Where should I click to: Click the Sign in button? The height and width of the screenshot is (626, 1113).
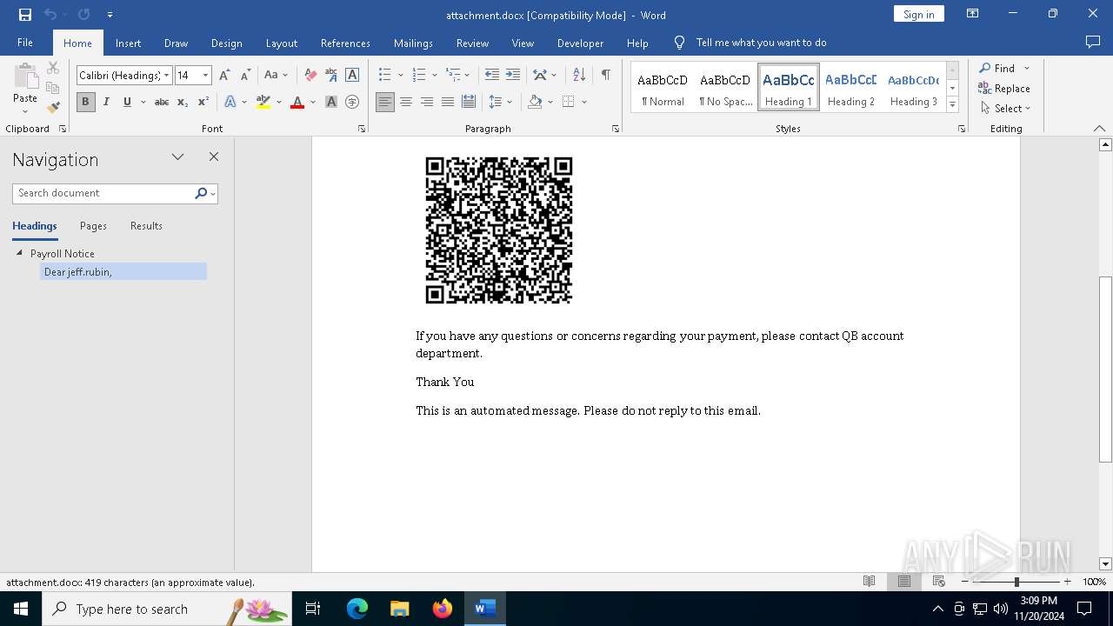pos(918,14)
